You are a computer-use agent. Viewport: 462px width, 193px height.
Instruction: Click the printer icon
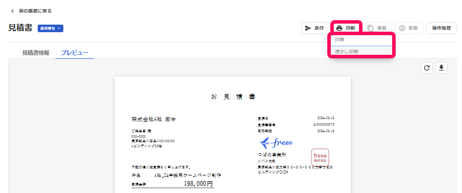pos(339,28)
